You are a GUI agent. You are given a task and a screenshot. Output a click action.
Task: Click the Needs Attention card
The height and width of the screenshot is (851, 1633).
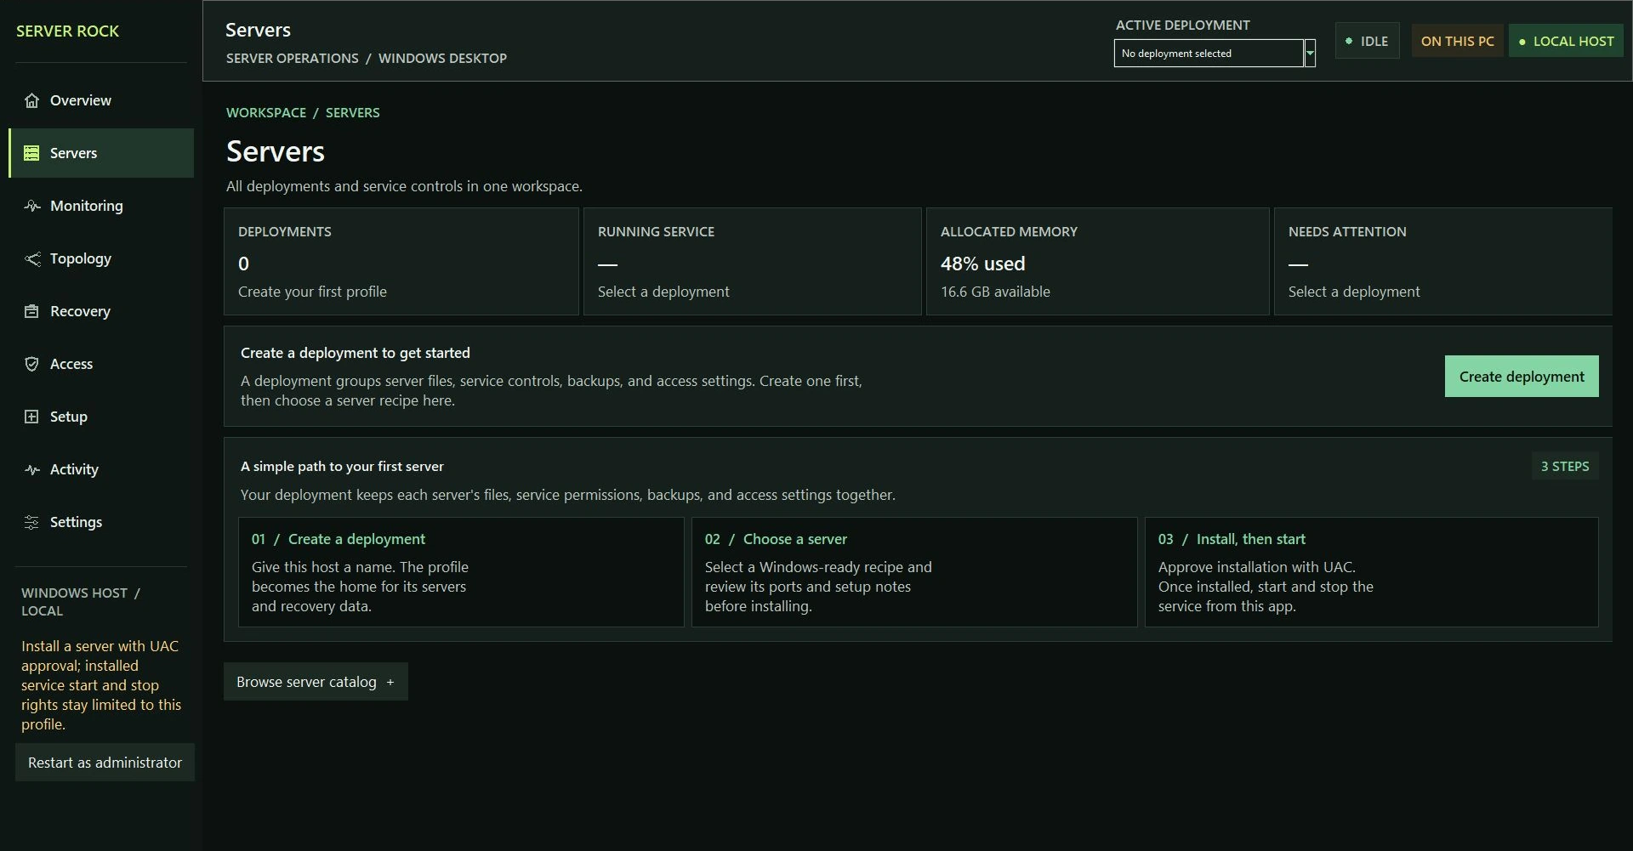pyautogui.click(x=1443, y=262)
